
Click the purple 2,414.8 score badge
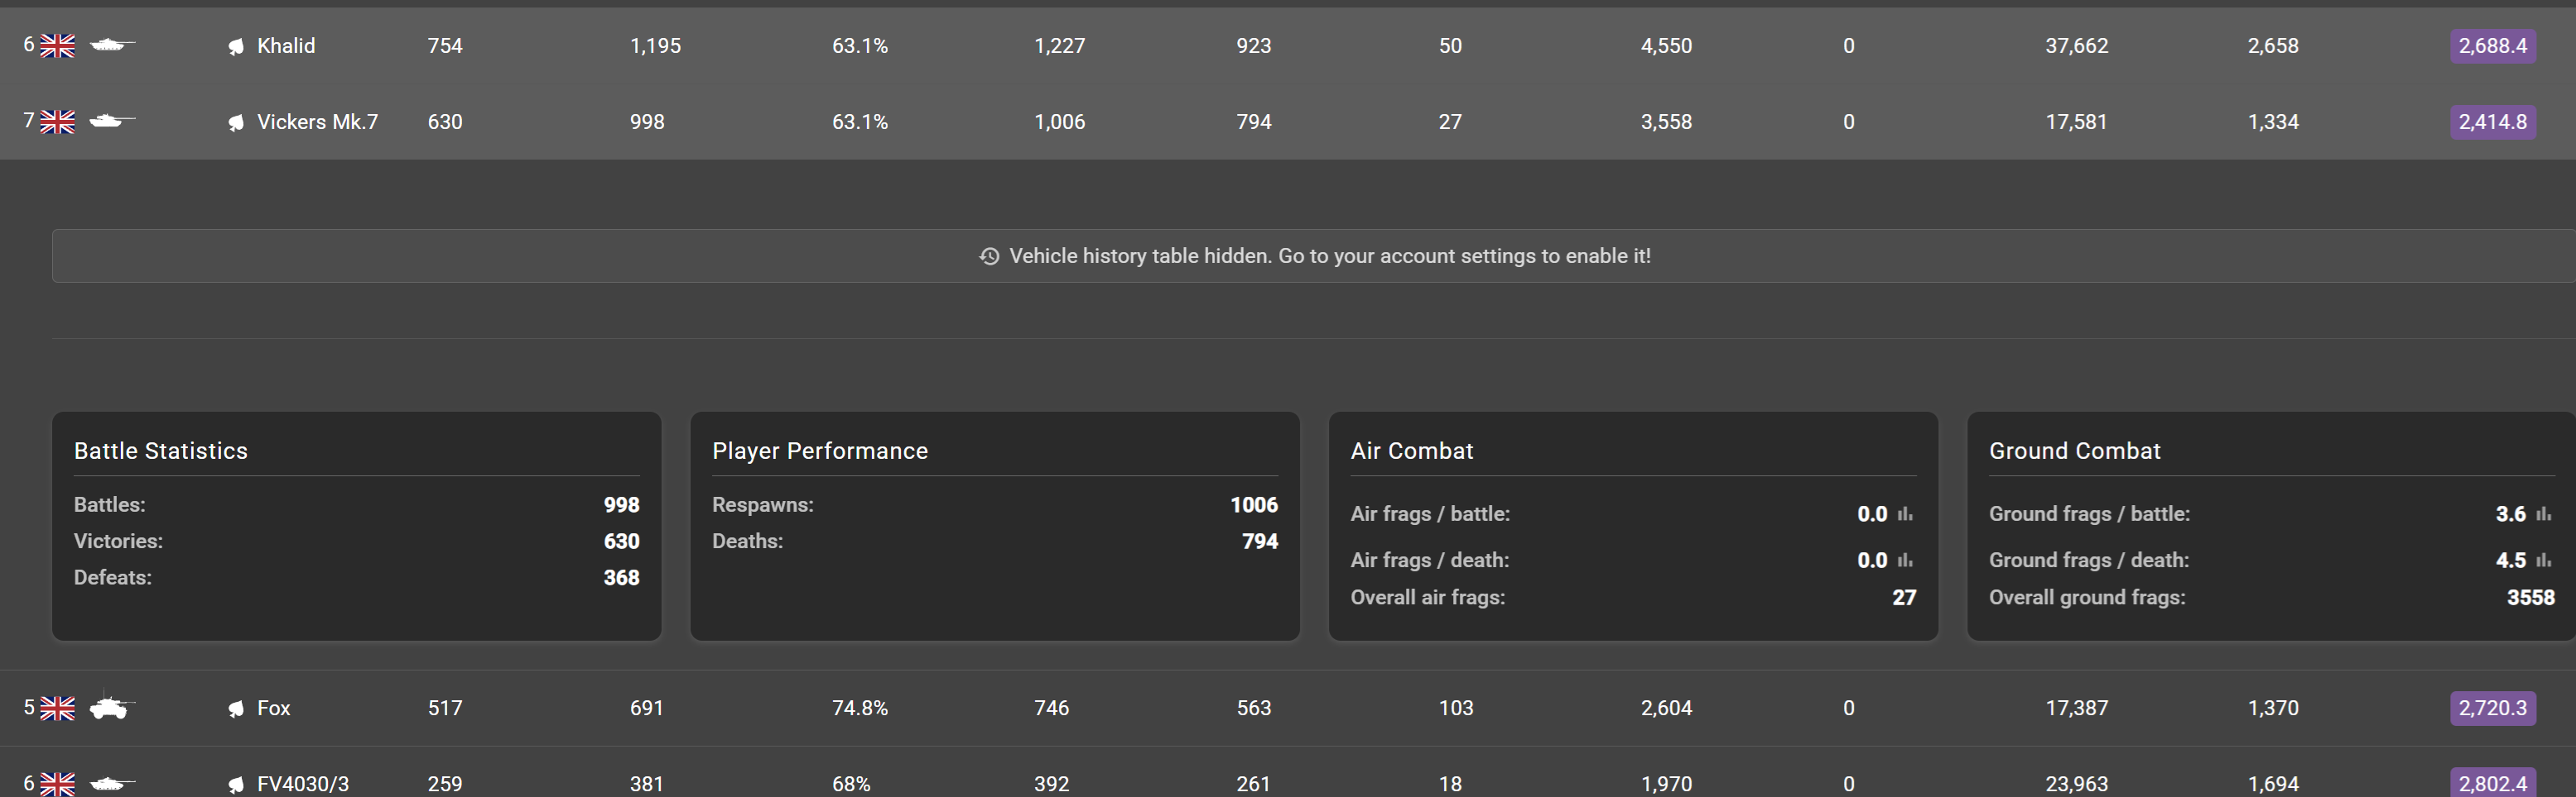coord(2491,122)
